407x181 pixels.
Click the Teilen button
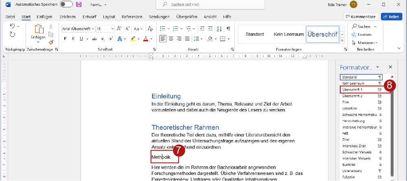391,17
